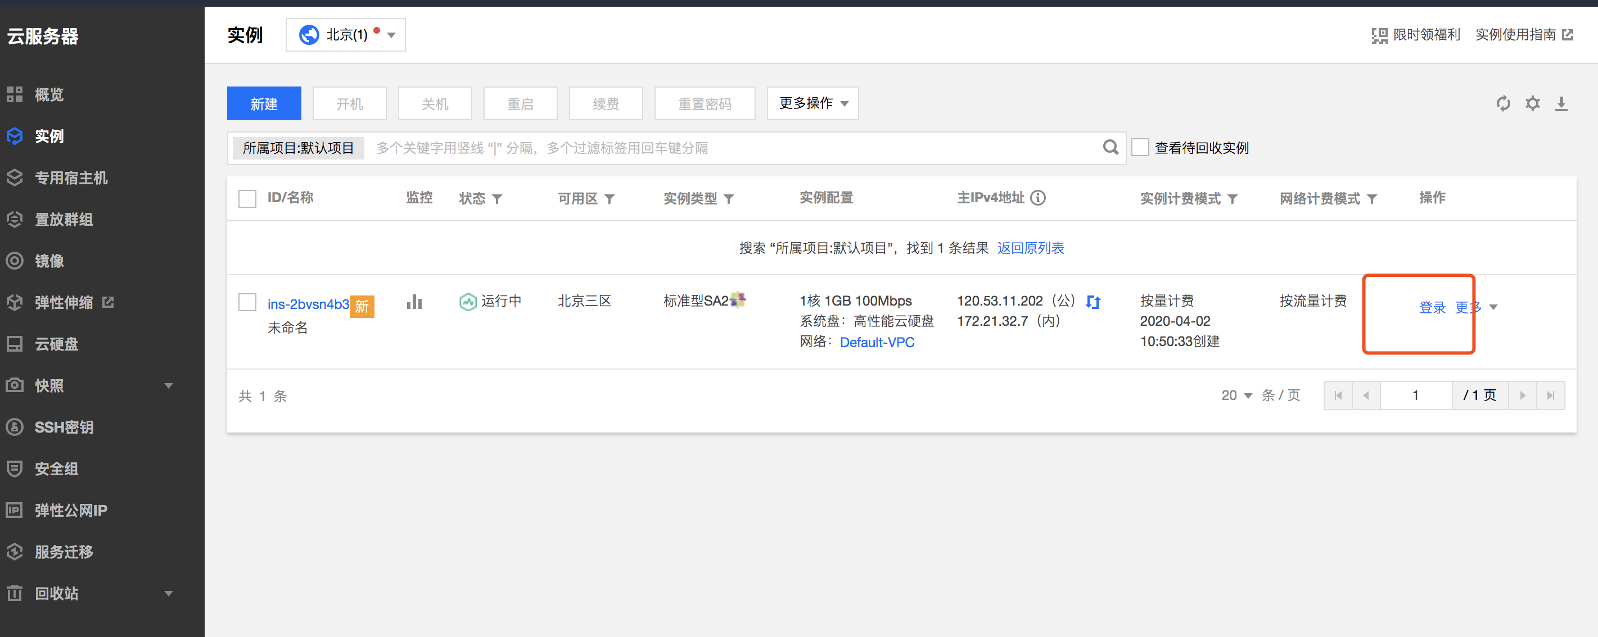
Task: Click the 状态 column filter icon
Action: coord(497,199)
